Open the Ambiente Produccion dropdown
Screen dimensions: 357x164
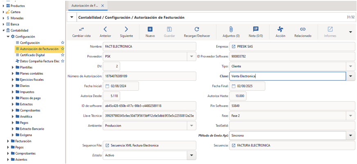coord(191,125)
